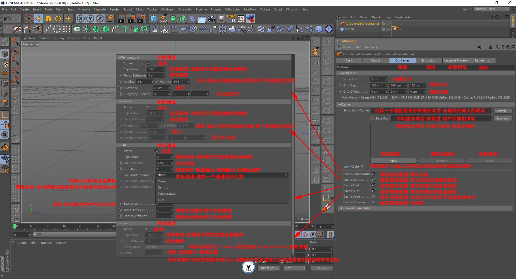Enable the Density Active checkbox
Screen dimensions: 516x279
pyautogui.click(x=148, y=107)
